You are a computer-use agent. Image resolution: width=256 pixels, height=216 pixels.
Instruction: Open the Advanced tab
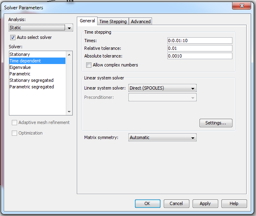point(141,21)
